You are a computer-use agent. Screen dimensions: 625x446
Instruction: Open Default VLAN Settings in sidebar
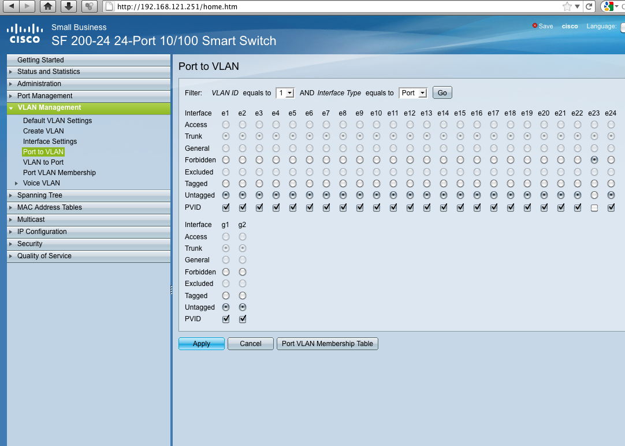tap(57, 121)
